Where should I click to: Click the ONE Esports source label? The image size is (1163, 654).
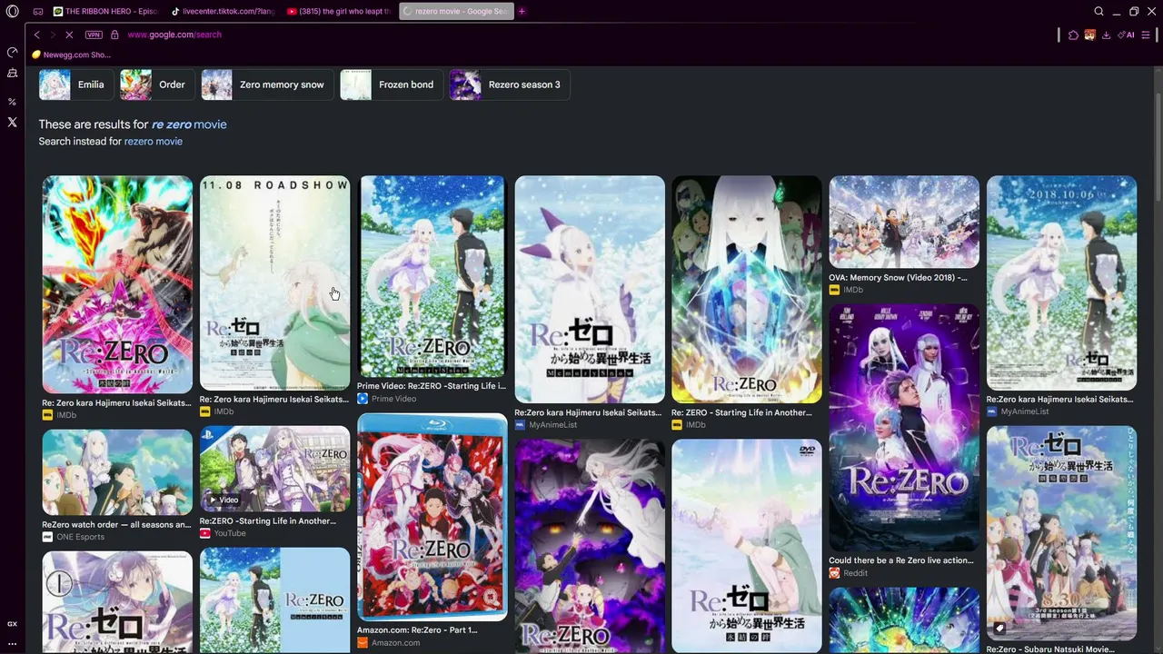point(74,537)
